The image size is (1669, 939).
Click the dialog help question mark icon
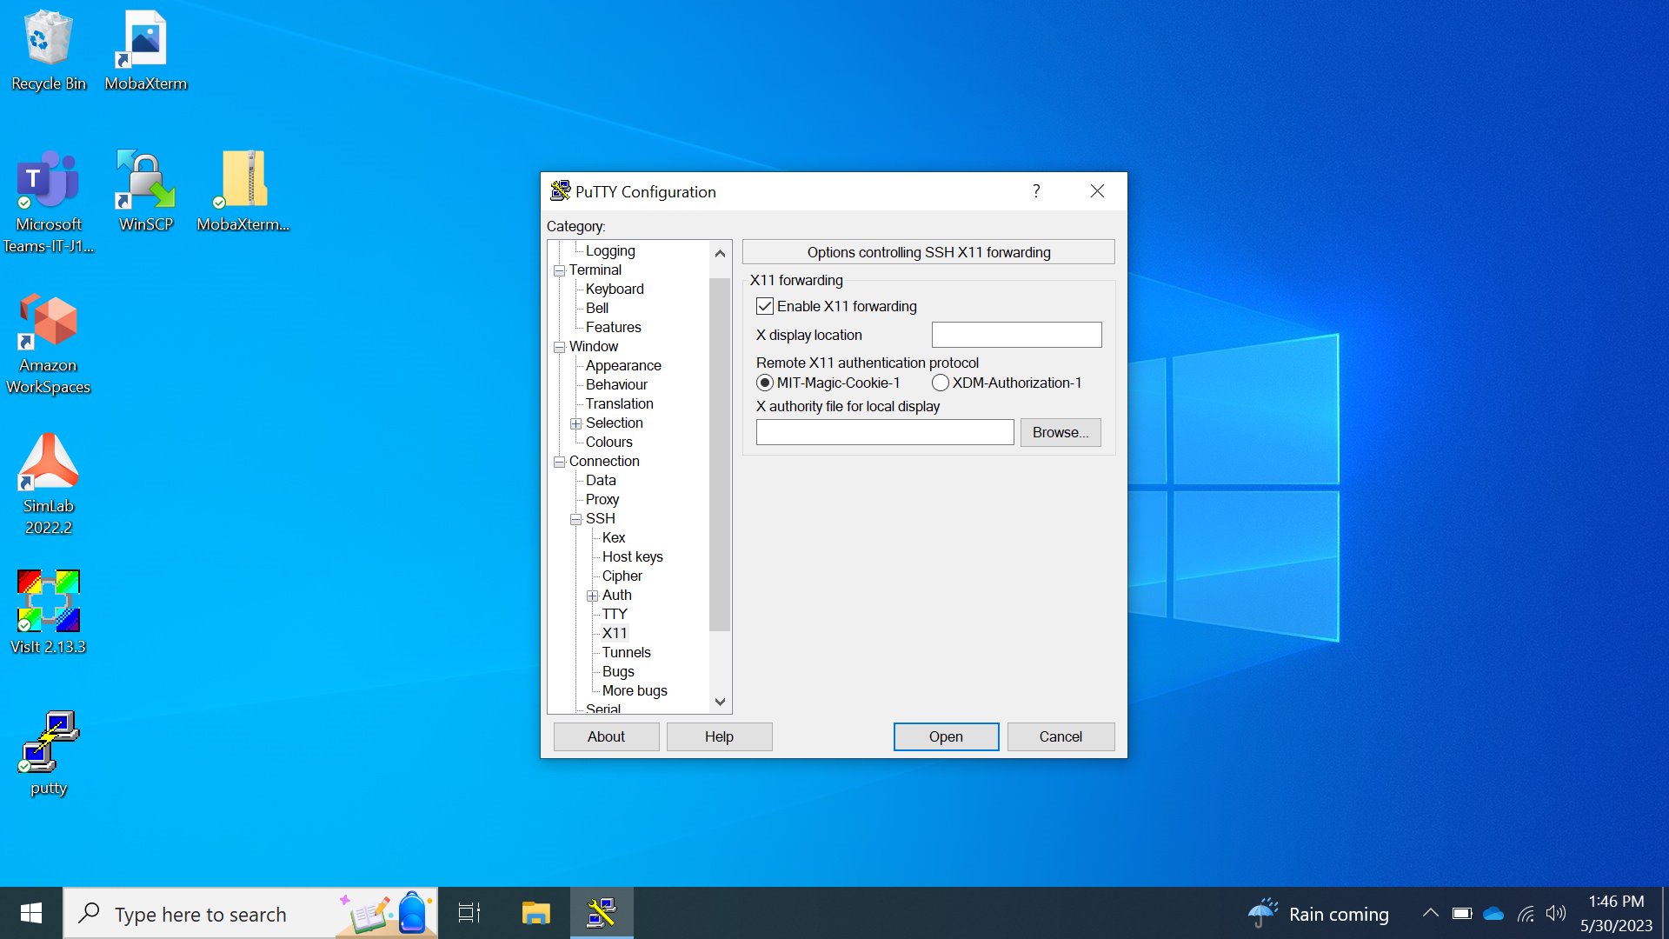pyautogui.click(x=1036, y=191)
